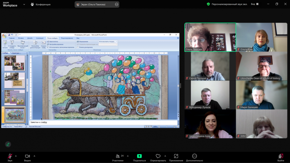Image resolution: width=290 pixels, height=163 pixels.
Task: Click zoom in plus button in PowerPoint
Action: tap(174, 127)
